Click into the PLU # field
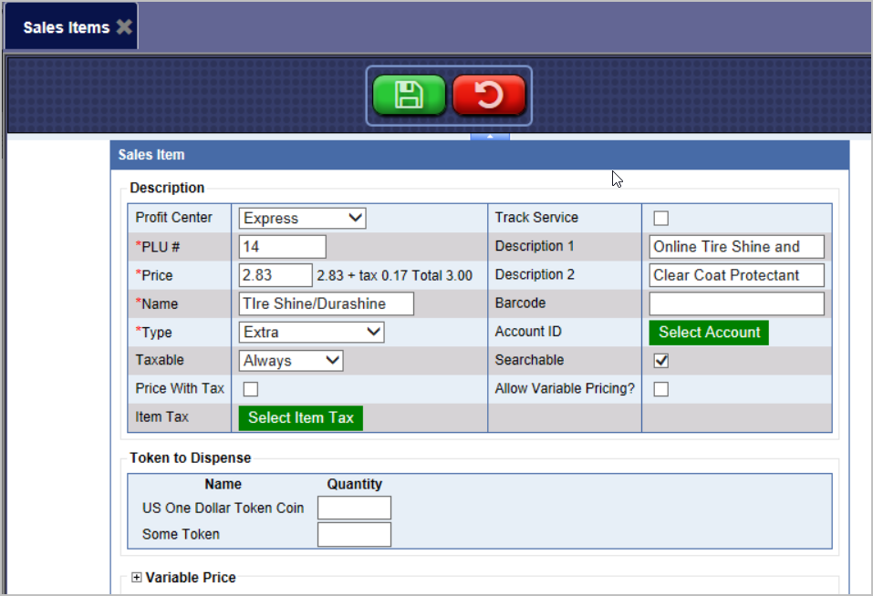873x596 pixels. (x=282, y=247)
